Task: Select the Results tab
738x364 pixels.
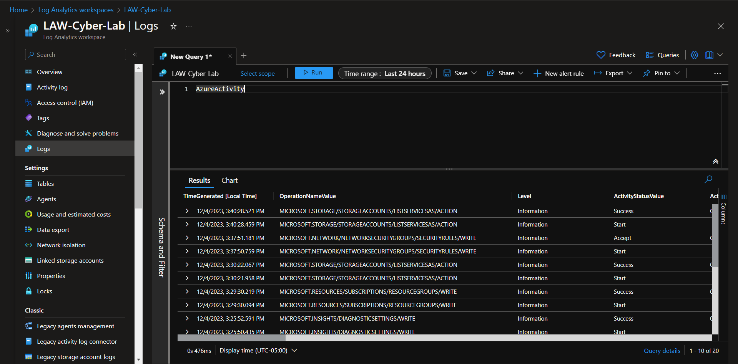Action: 199,180
